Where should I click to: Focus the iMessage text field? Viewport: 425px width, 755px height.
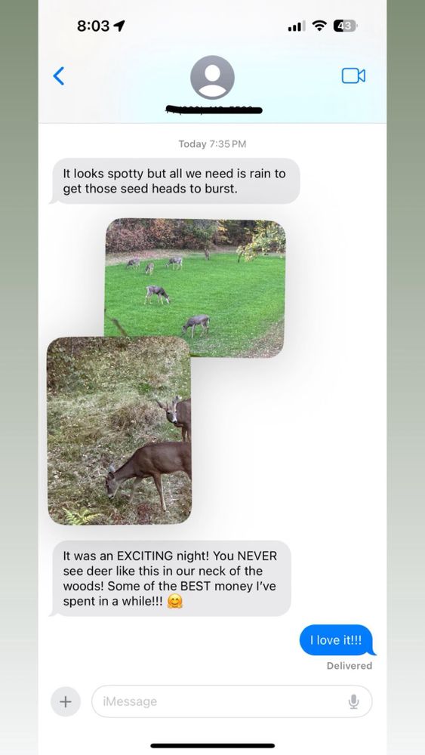pyautogui.click(x=232, y=701)
